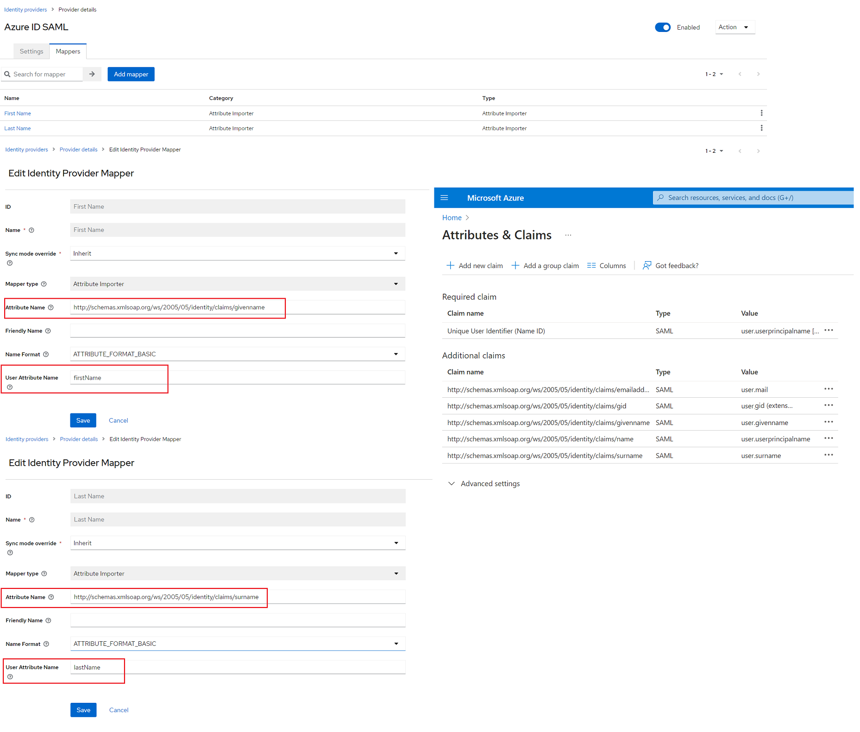Click the surname Attribute Name field
The image size is (860, 732).
[238, 597]
